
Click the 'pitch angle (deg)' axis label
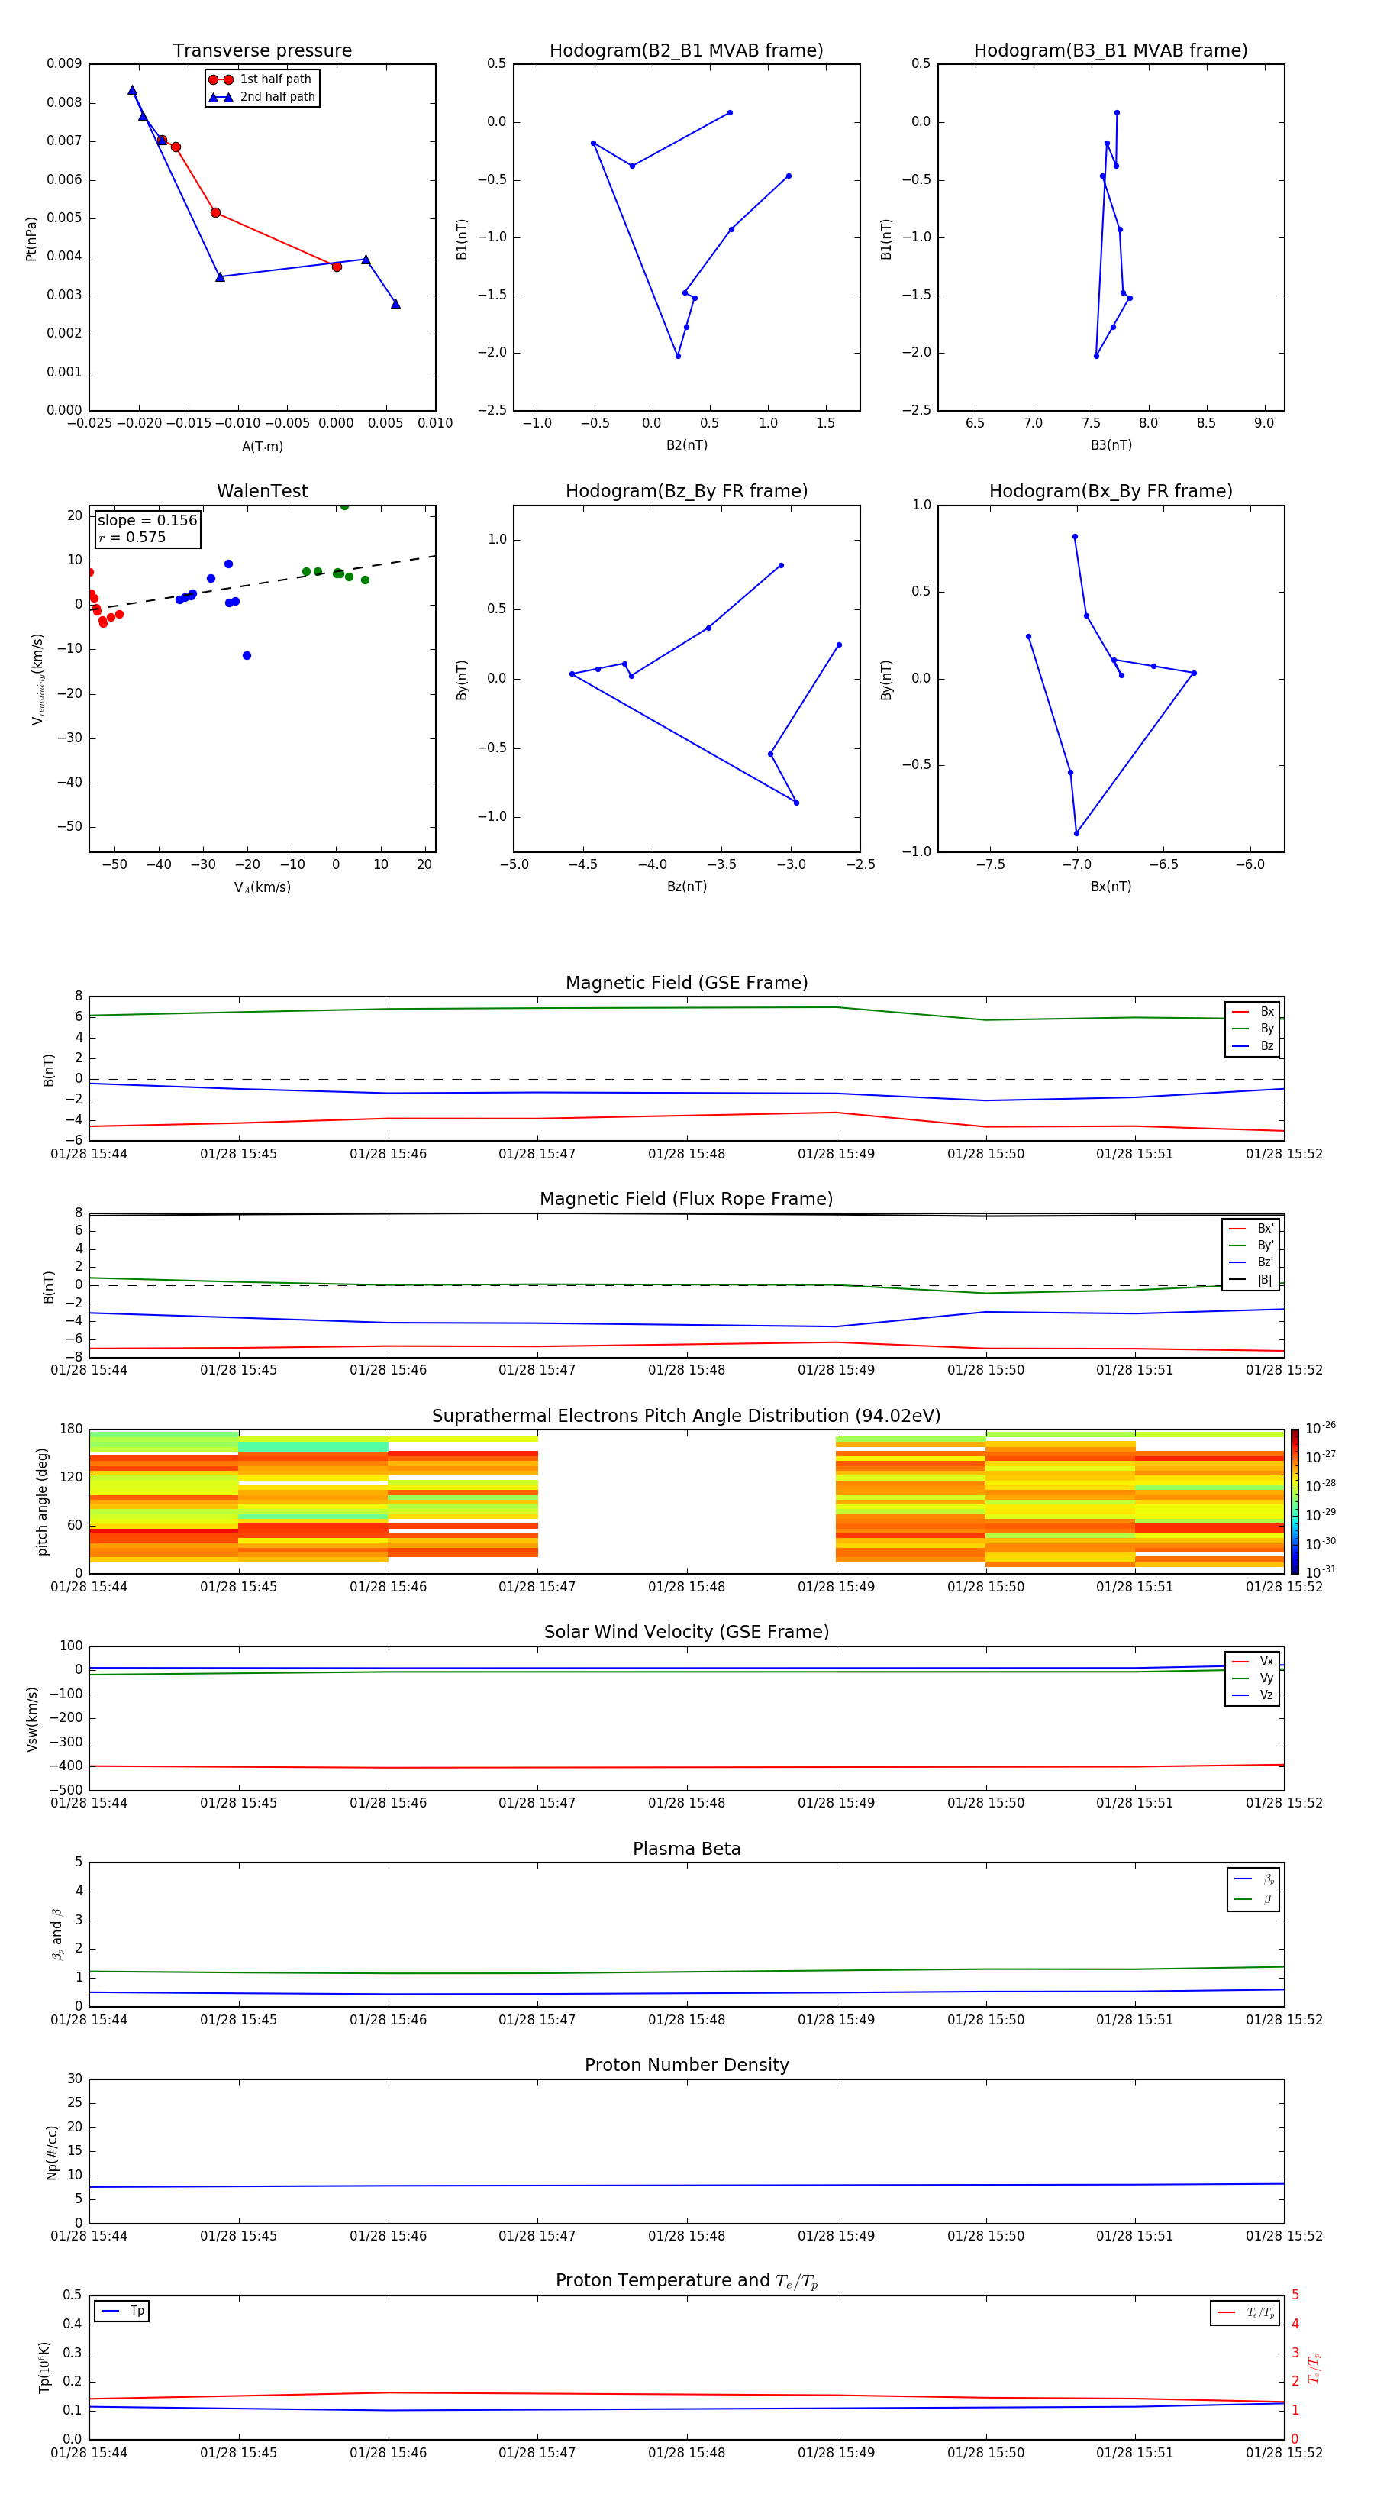[42, 1501]
